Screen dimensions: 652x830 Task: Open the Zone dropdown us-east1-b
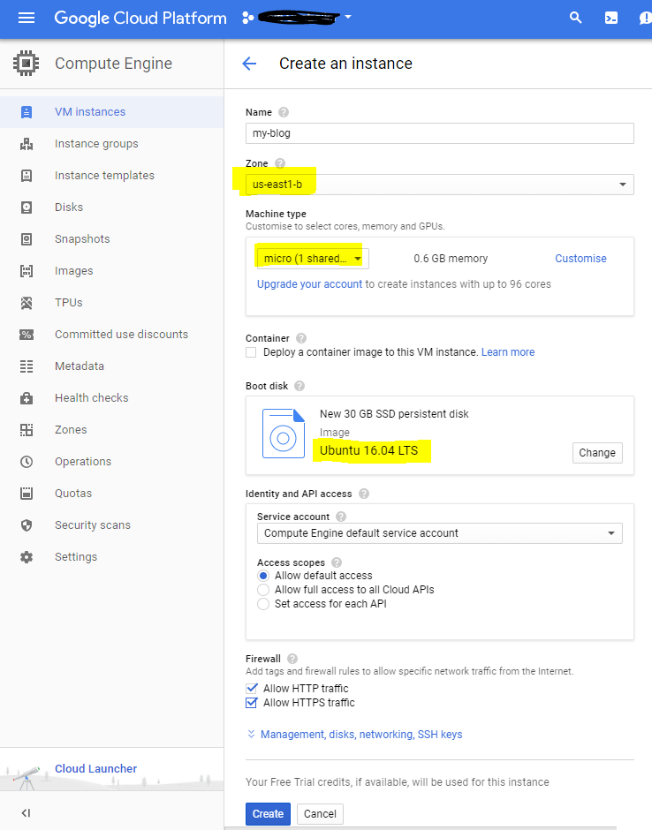pos(440,185)
